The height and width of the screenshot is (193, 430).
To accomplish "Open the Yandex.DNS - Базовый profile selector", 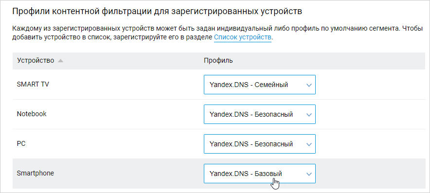I will (x=260, y=174).
